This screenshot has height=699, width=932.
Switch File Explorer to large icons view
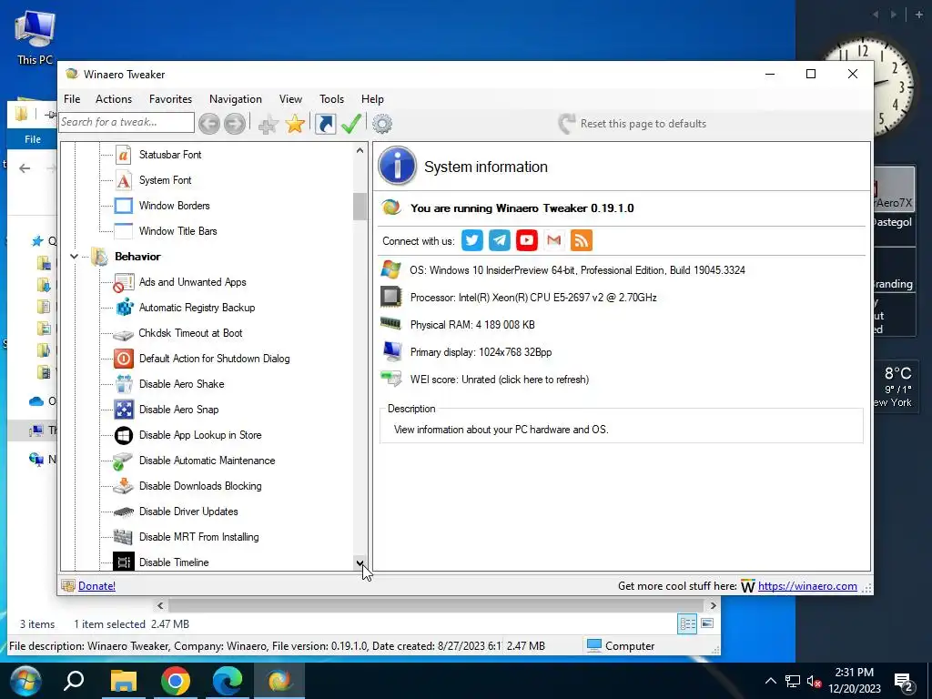pyautogui.click(x=707, y=623)
